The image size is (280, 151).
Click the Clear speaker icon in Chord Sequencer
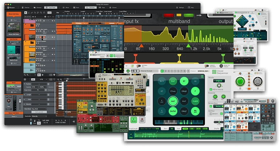[131, 134]
